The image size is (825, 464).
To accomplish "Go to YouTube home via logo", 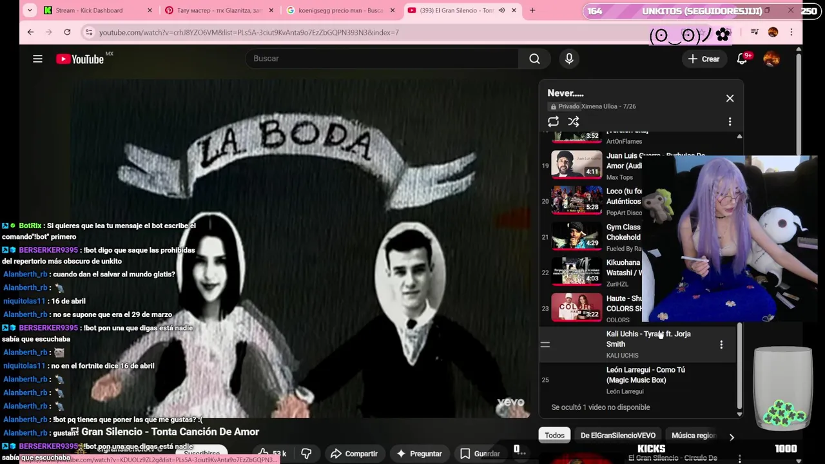I will point(80,59).
